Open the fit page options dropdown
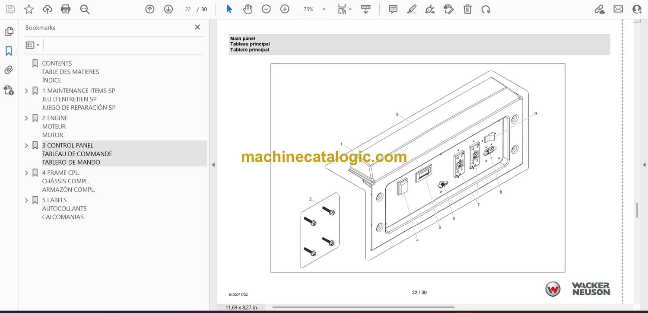This screenshot has height=313, width=648. tap(345, 9)
